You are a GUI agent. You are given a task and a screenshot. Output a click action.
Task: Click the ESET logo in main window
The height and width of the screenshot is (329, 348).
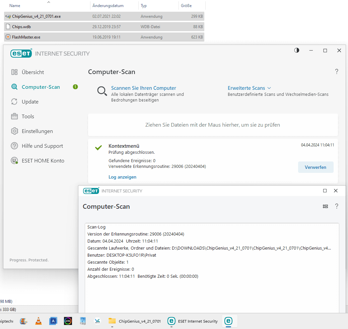pyautogui.click(x=21, y=53)
